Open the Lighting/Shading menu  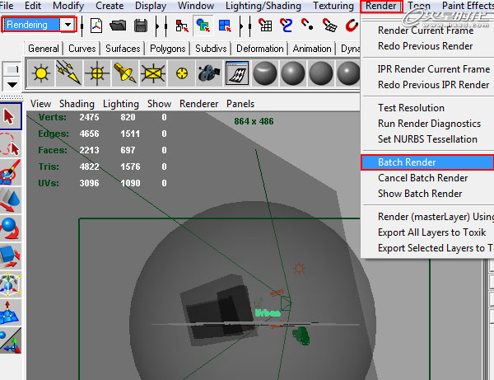tap(263, 6)
